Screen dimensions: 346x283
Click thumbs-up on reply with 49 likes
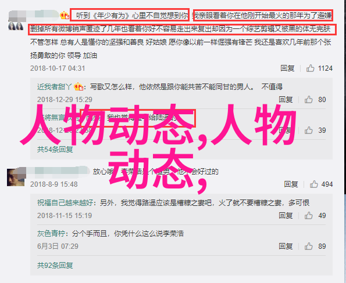pos(309,216)
